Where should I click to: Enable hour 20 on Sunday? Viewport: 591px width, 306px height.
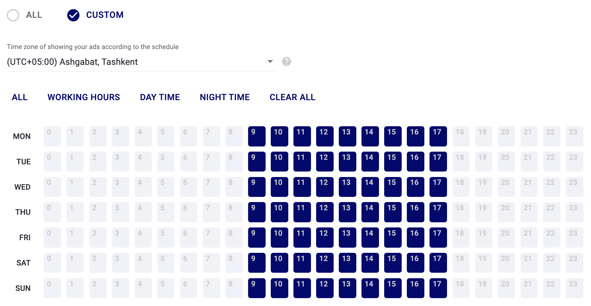pyautogui.click(x=506, y=288)
